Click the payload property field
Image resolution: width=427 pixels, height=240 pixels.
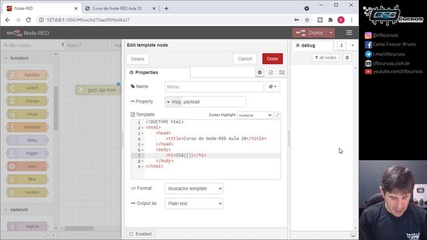(213, 102)
